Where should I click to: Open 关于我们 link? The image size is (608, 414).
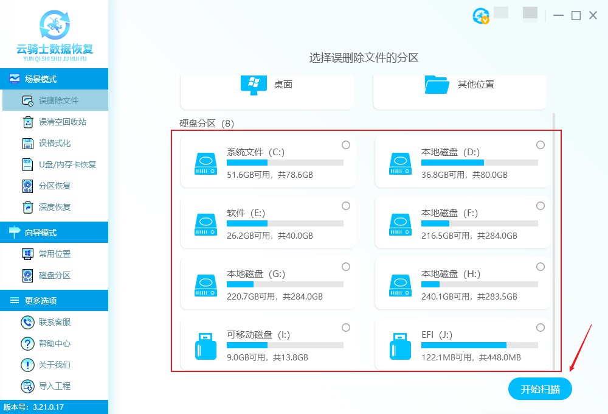[x=55, y=365]
